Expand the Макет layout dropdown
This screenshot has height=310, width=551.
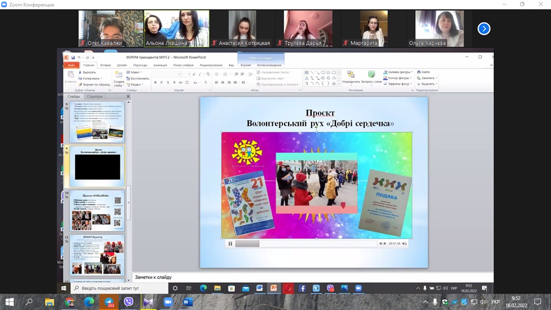coord(136,72)
